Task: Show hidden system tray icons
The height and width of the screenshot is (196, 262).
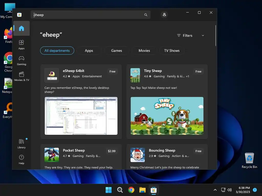Action: point(215,190)
